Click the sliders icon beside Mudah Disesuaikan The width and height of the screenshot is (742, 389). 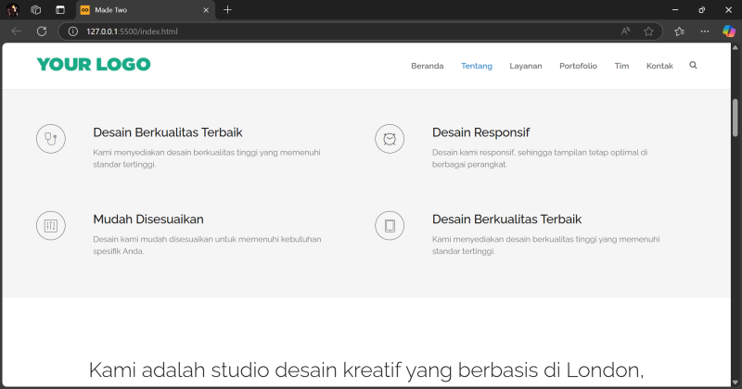[x=50, y=226]
